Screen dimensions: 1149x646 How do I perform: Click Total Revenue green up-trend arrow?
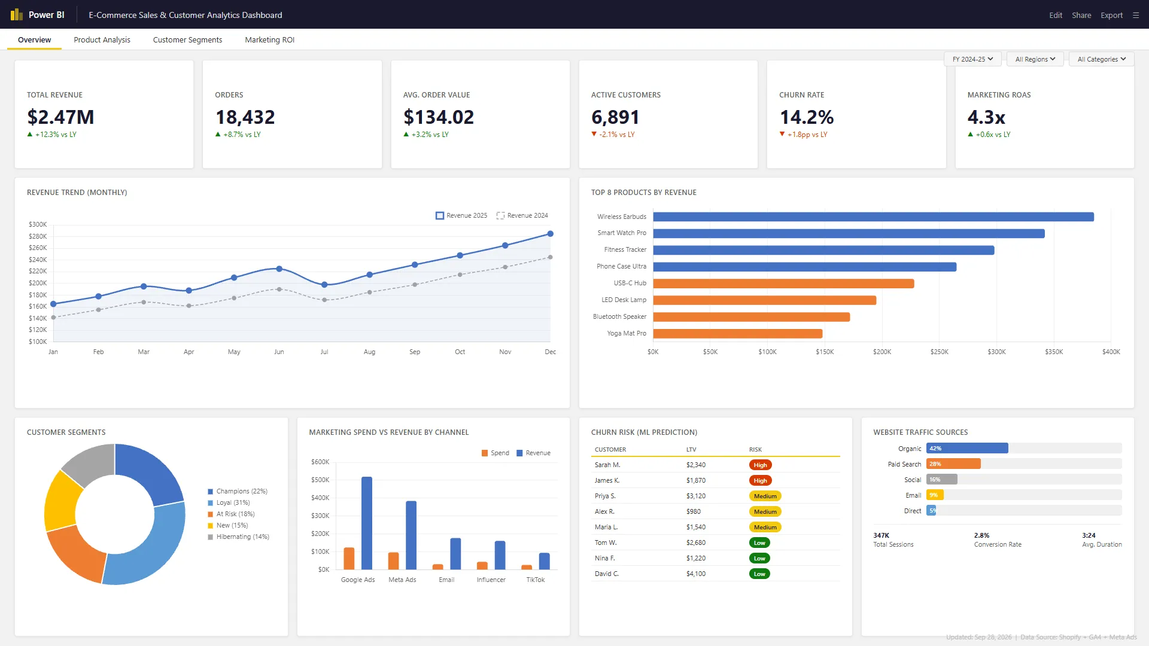point(30,135)
